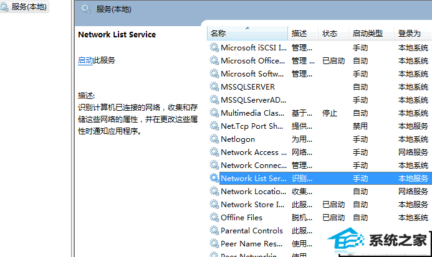Click 已启动 status of Network Store I... service
This screenshot has width=432, height=257.
(334, 205)
